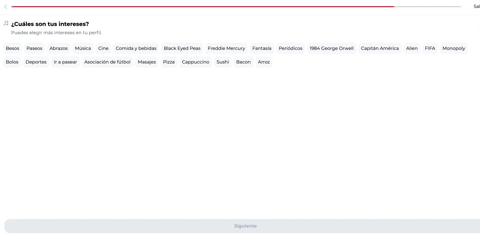Image resolution: width=480 pixels, height=235 pixels.
Task: Choose the Comida y bebidas interest
Action: [x=136, y=48]
